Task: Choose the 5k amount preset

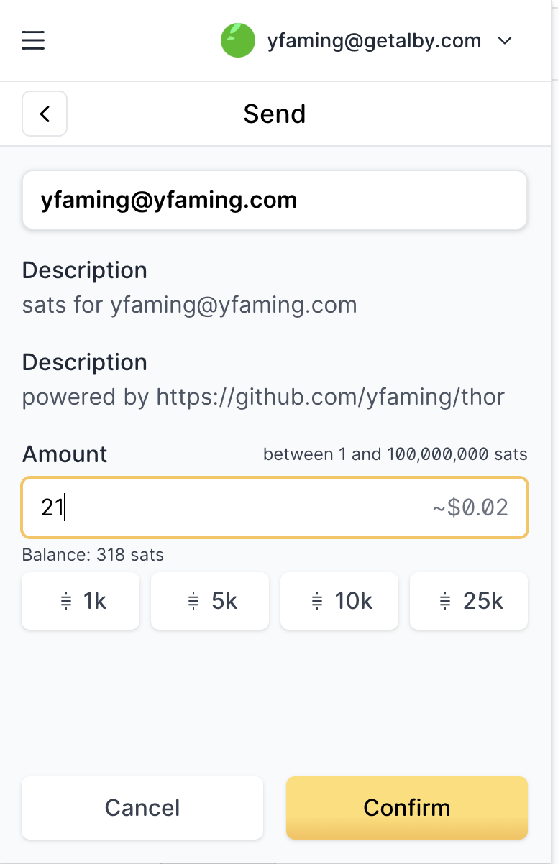Action: [209, 601]
